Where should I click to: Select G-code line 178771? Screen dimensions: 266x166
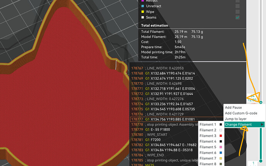pos(163,89)
